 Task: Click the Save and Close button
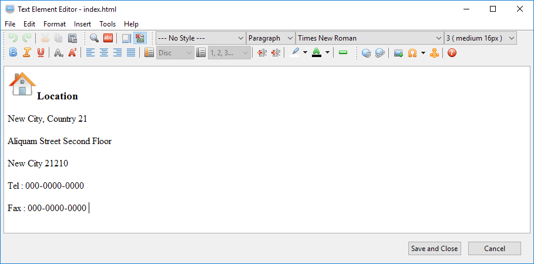click(x=435, y=249)
